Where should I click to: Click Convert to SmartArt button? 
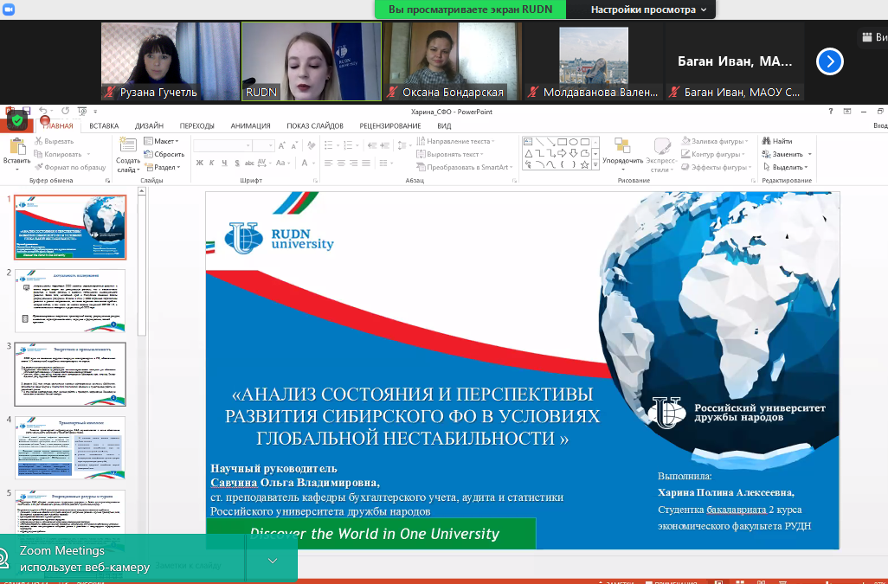click(465, 167)
